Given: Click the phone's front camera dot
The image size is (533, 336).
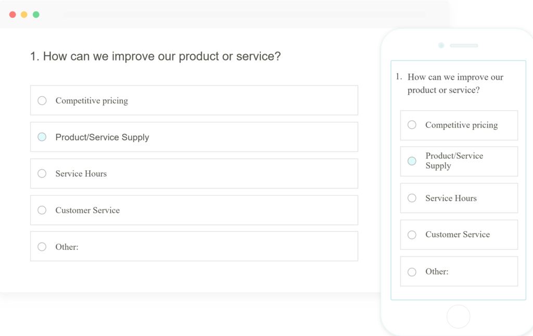Looking at the screenshot, I should pos(441,45).
